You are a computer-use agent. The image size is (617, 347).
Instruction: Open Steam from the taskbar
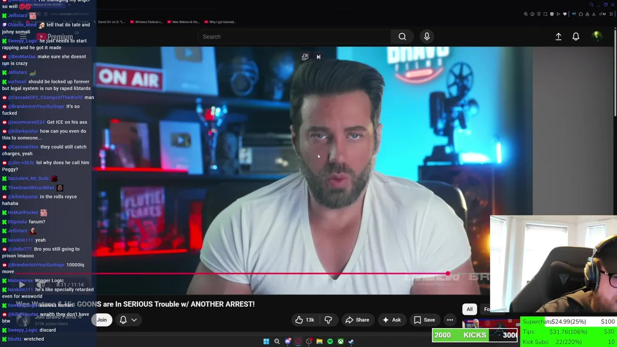click(351, 341)
